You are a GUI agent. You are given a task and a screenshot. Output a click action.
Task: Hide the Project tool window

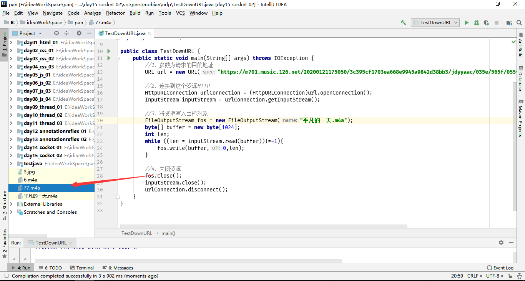coord(89,33)
